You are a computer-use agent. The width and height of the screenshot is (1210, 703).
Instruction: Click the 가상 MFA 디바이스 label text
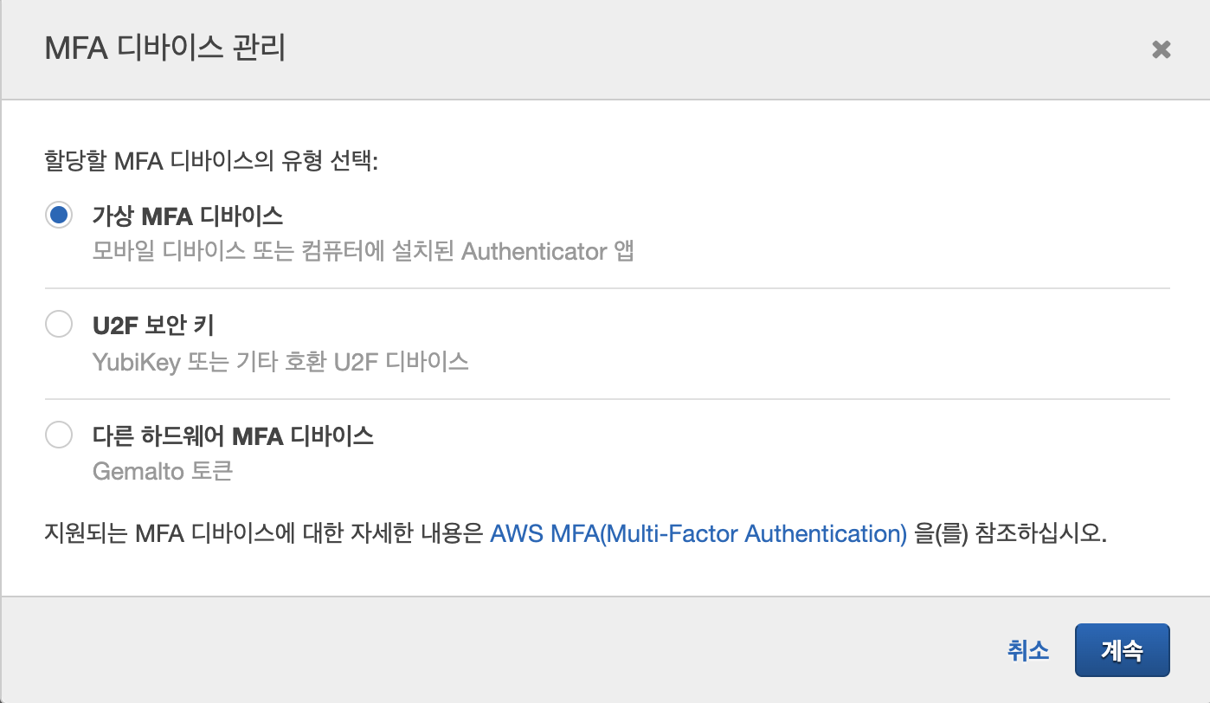click(x=188, y=216)
